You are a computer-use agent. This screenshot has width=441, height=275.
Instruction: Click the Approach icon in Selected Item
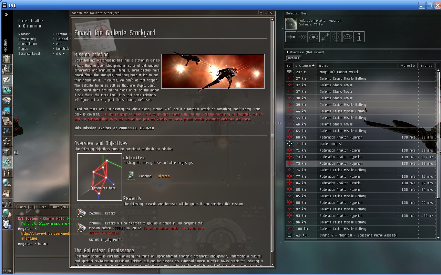click(291, 37)
